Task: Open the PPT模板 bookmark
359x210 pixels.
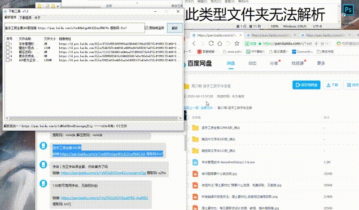Action: tap(255, 52)
